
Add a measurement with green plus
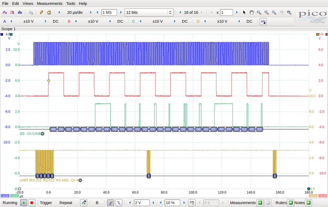[260, 203]
